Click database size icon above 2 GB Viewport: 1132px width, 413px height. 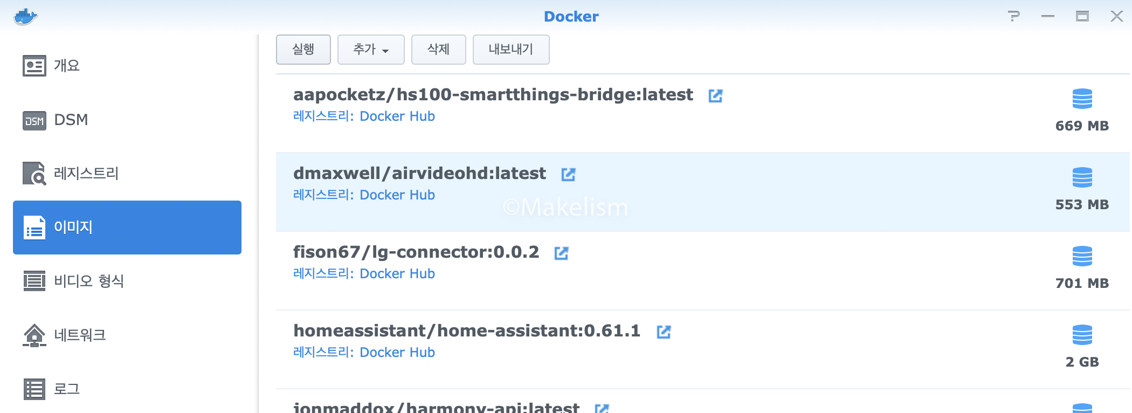tap(1082, 335)
